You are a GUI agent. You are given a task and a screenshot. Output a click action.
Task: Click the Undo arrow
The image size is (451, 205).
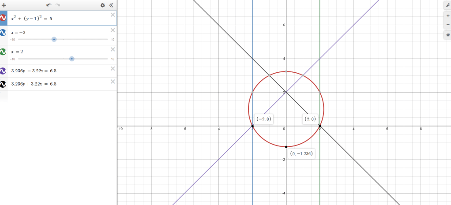(x=49, y=5)
